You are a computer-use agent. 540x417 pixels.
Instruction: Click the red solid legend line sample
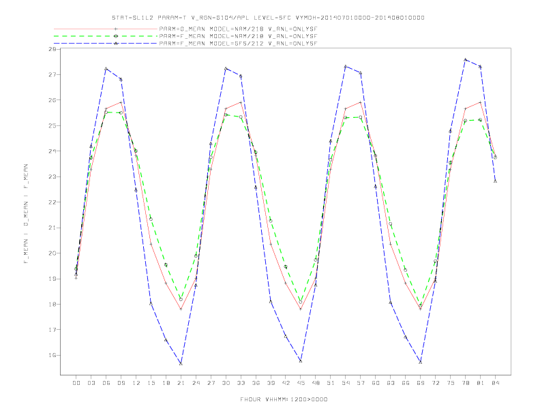point(106,29)
